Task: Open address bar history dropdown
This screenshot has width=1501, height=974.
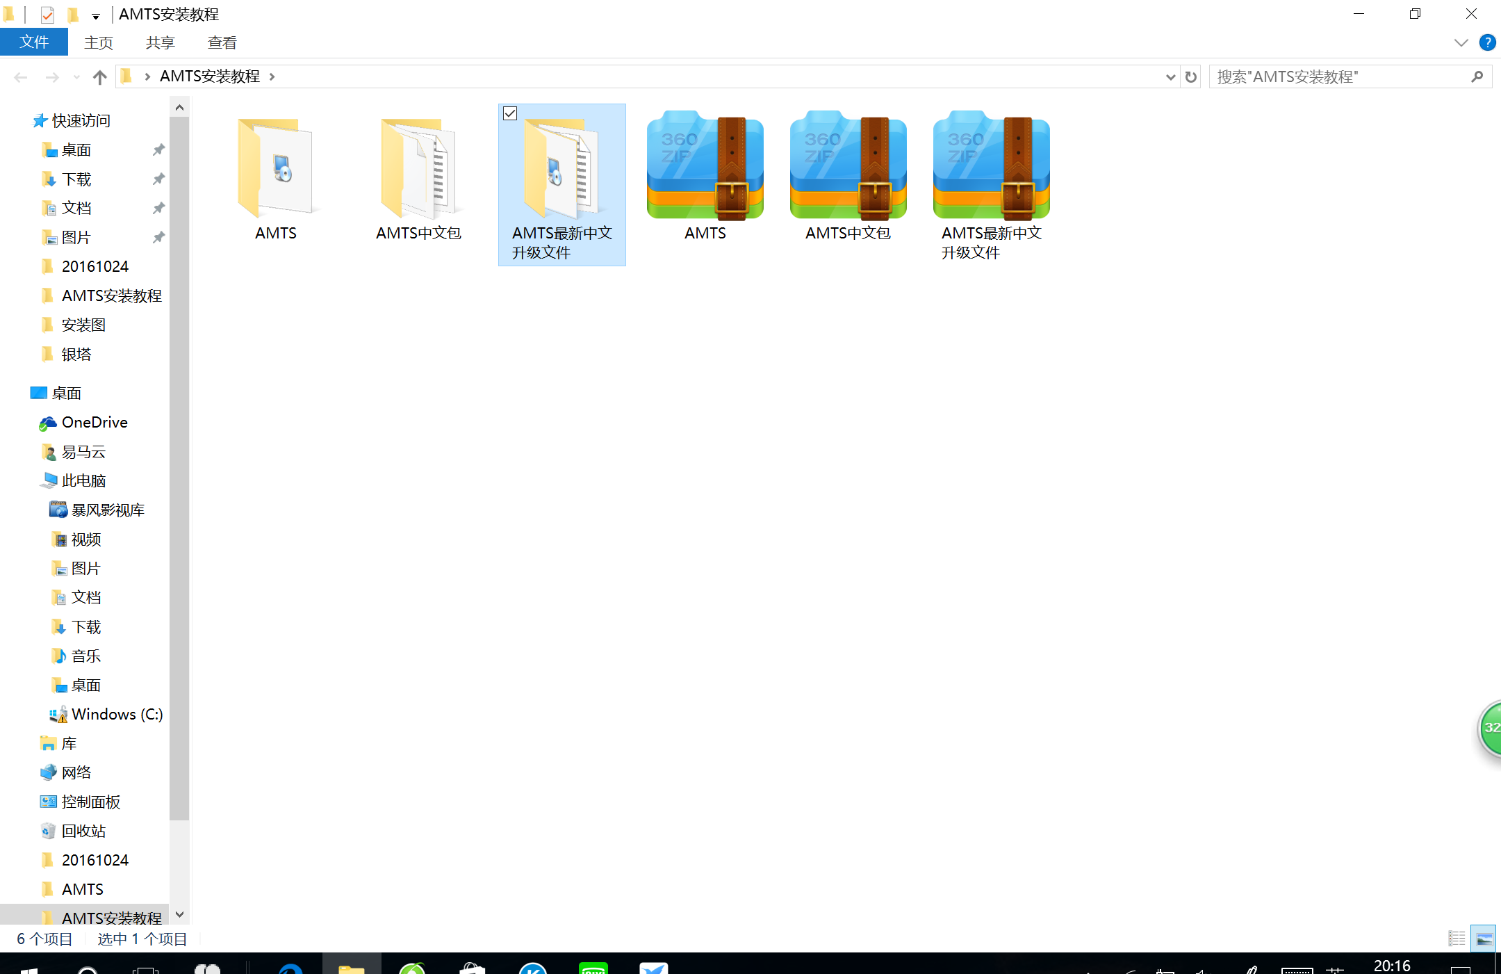Action: [1170, 77]
